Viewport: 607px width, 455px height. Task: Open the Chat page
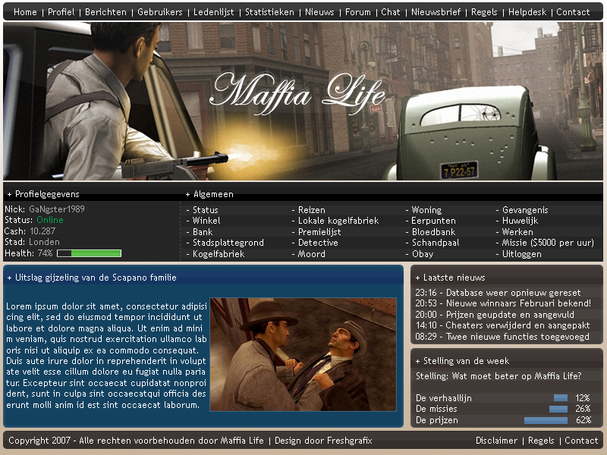390,12
